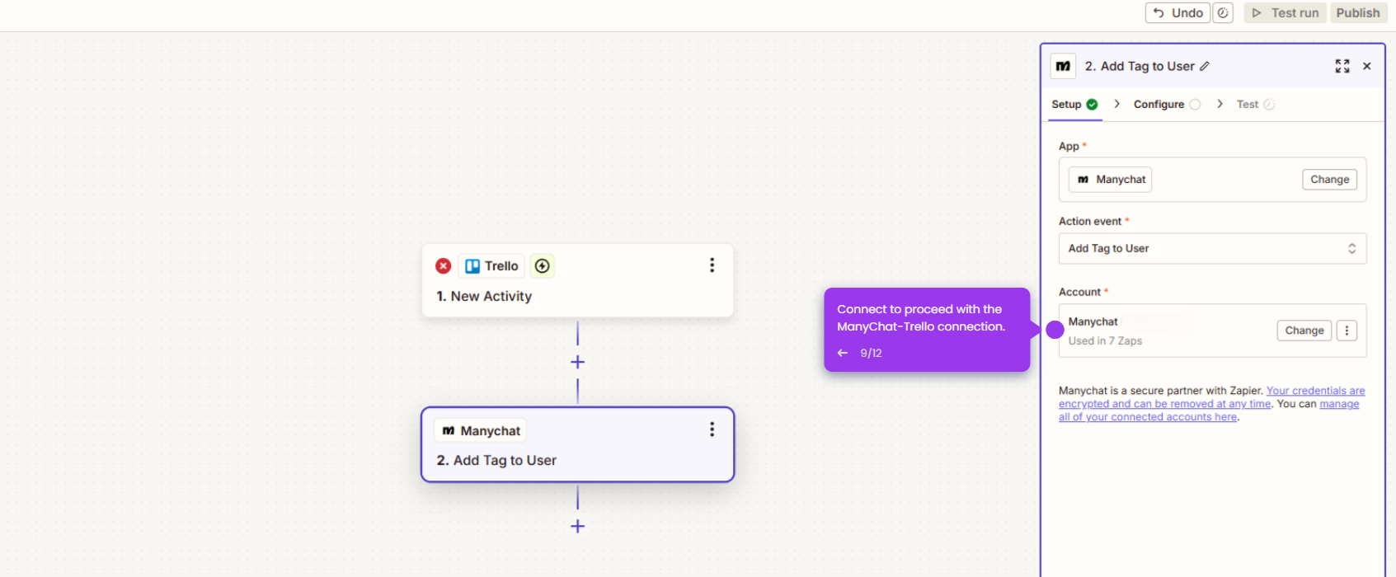Change the selected app

pos(1329,180)
